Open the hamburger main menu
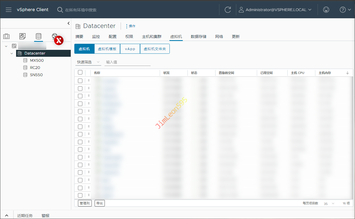355x219 pixels. tap(9, 10)
